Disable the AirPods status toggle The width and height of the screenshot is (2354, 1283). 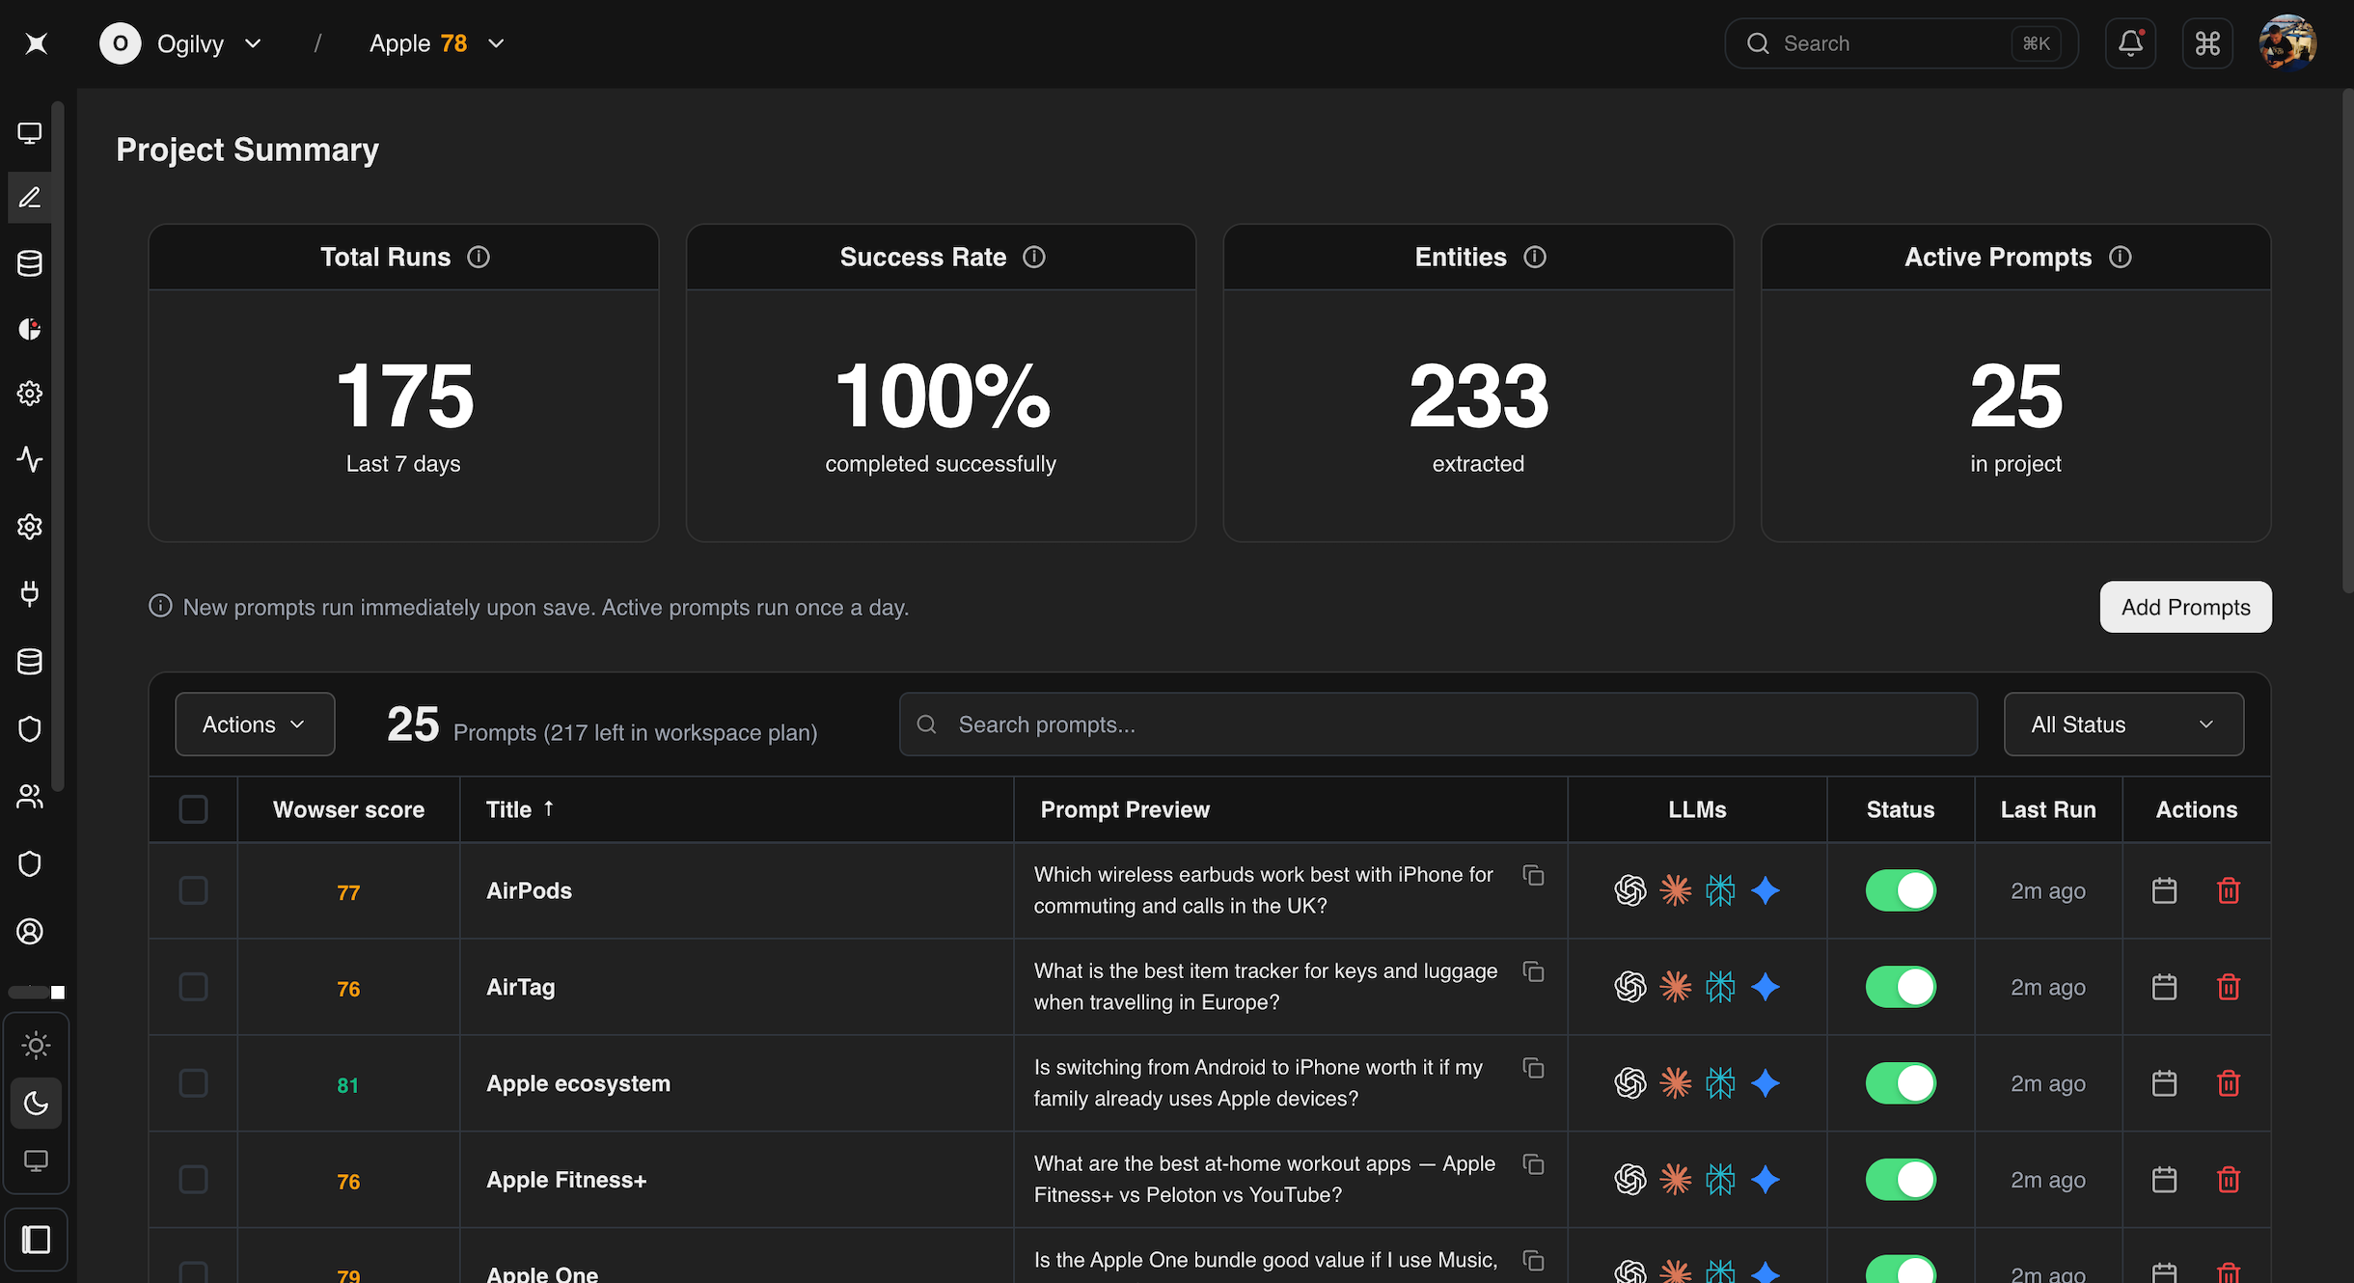pyautogui.click(x=1901, y=890)
